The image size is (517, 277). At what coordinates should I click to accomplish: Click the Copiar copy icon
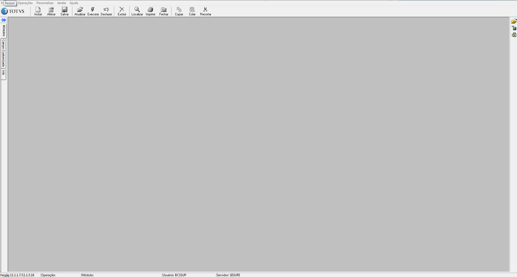point(179,11)
